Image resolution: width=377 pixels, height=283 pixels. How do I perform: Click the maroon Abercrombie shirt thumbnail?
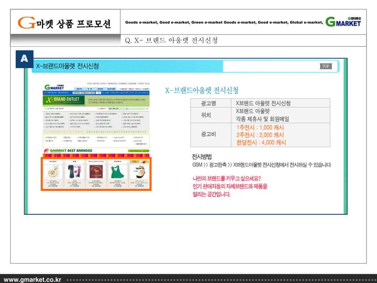pos(96,171)
